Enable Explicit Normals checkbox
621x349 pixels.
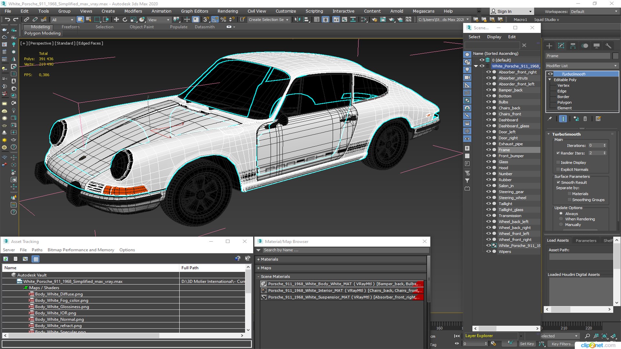[x=558, y=170]
